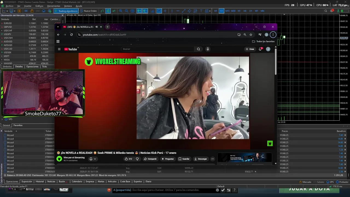
Task: Switch chart to MN timeframe
Action: pos(262,11)
